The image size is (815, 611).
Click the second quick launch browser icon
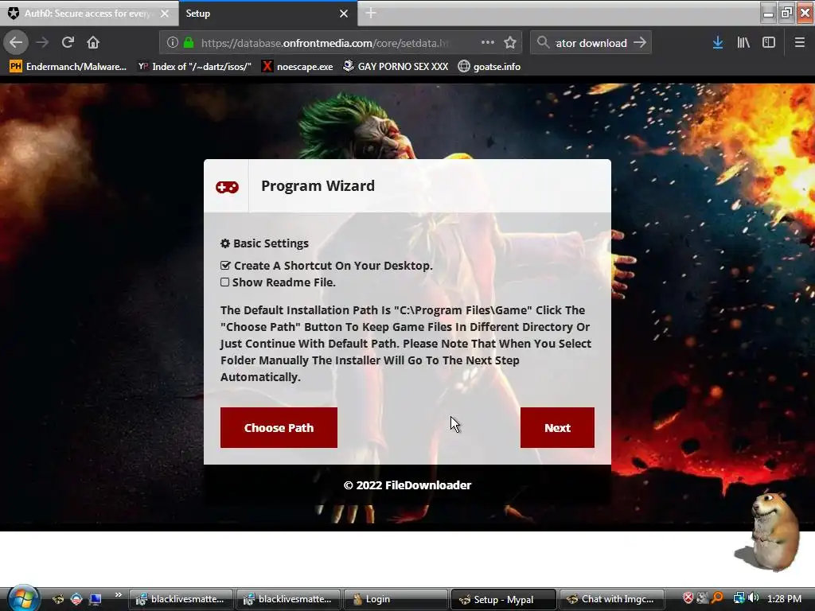(76, 599)
